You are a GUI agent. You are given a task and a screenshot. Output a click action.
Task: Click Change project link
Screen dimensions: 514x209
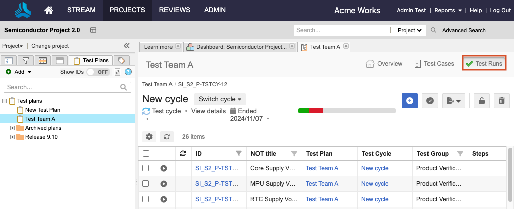tap(50, 46)
